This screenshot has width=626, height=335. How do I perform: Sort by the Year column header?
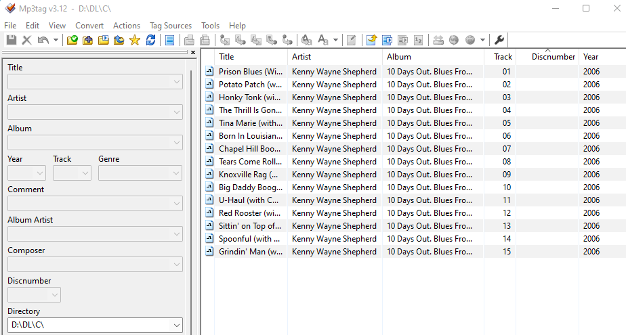tap(602, 57)
